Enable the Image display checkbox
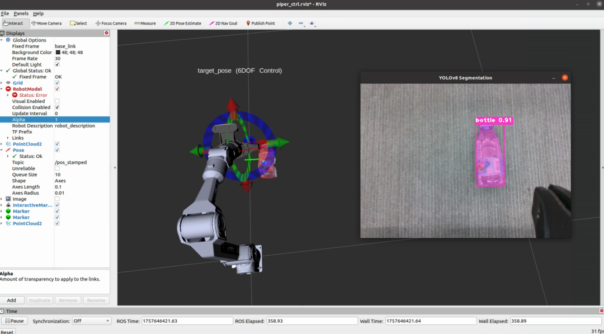This screenshot has width=604, height=334. (x=57, y=199)
